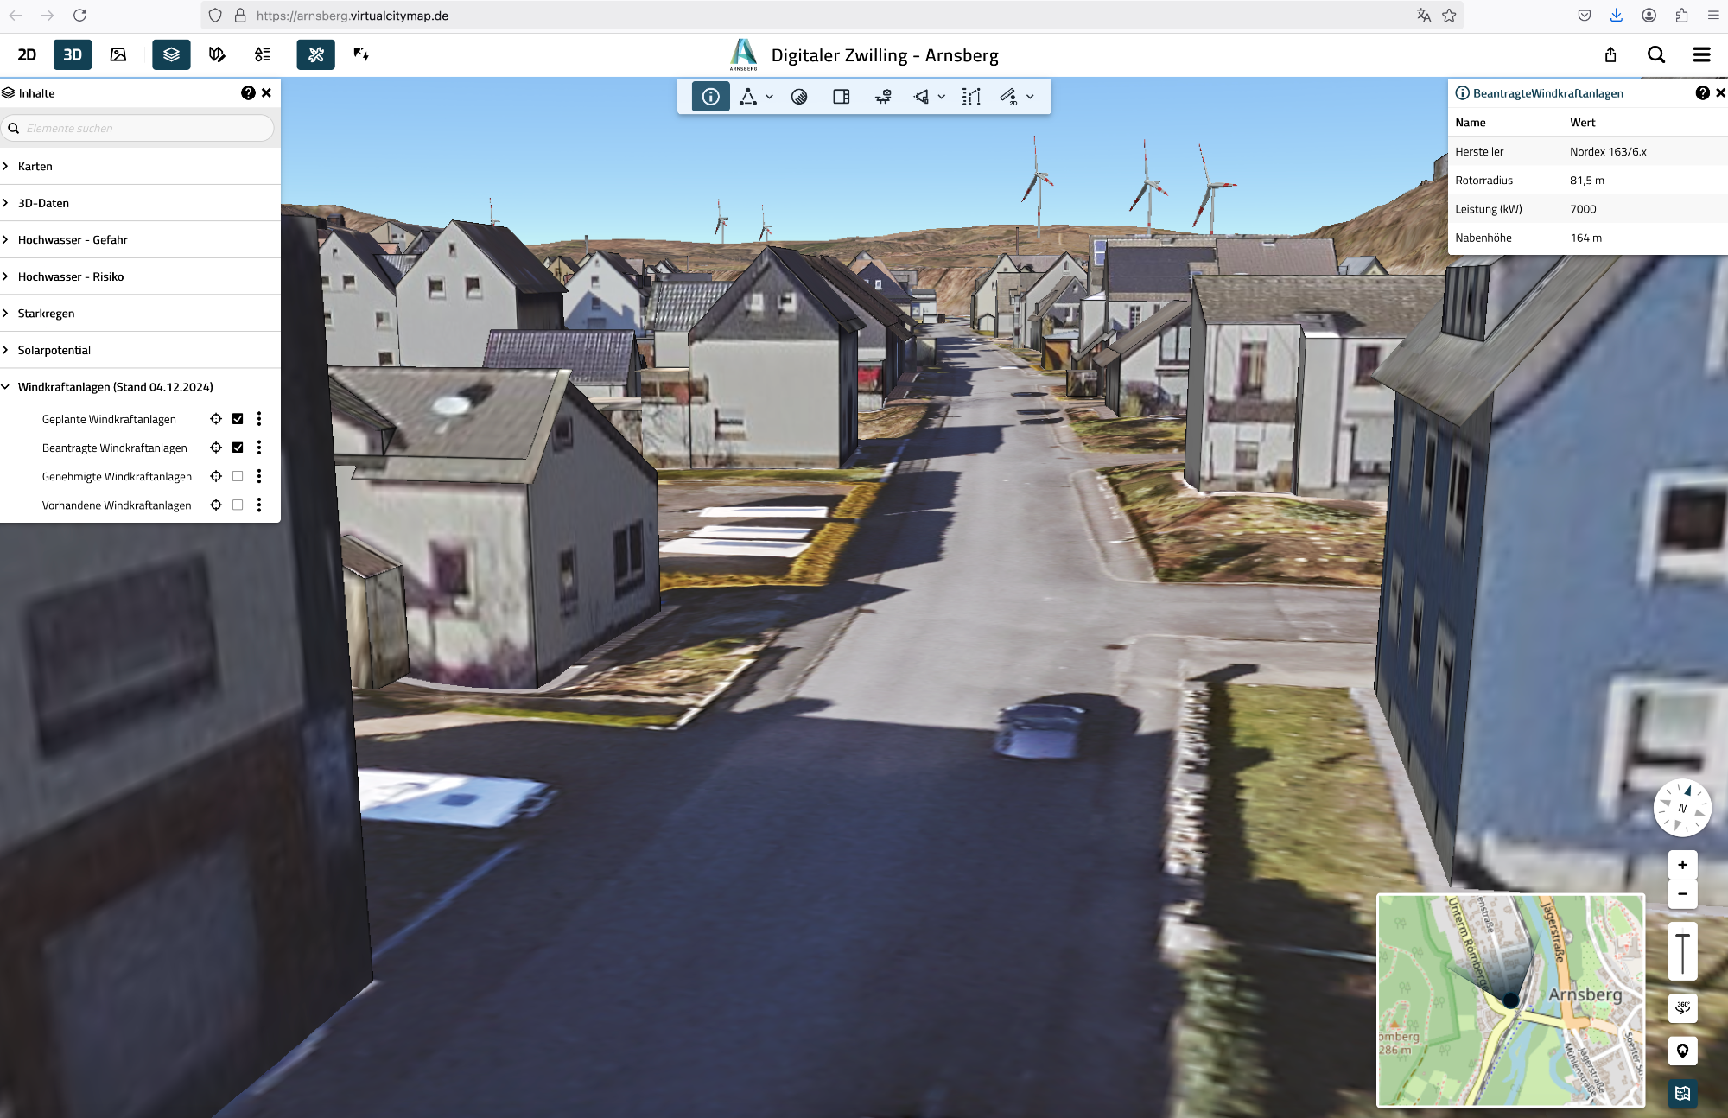Enable Vorhandene Windkraftanlagen layer

(x=238, y=505)
